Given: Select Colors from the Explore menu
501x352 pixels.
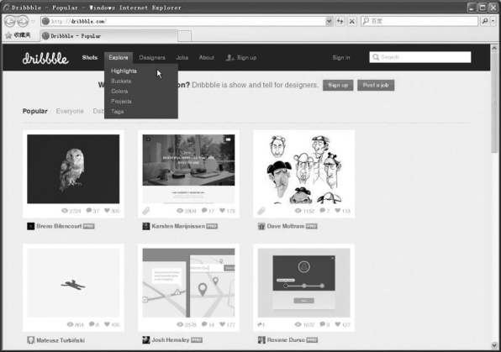Looking at the screenshot, I should (119, 92).
